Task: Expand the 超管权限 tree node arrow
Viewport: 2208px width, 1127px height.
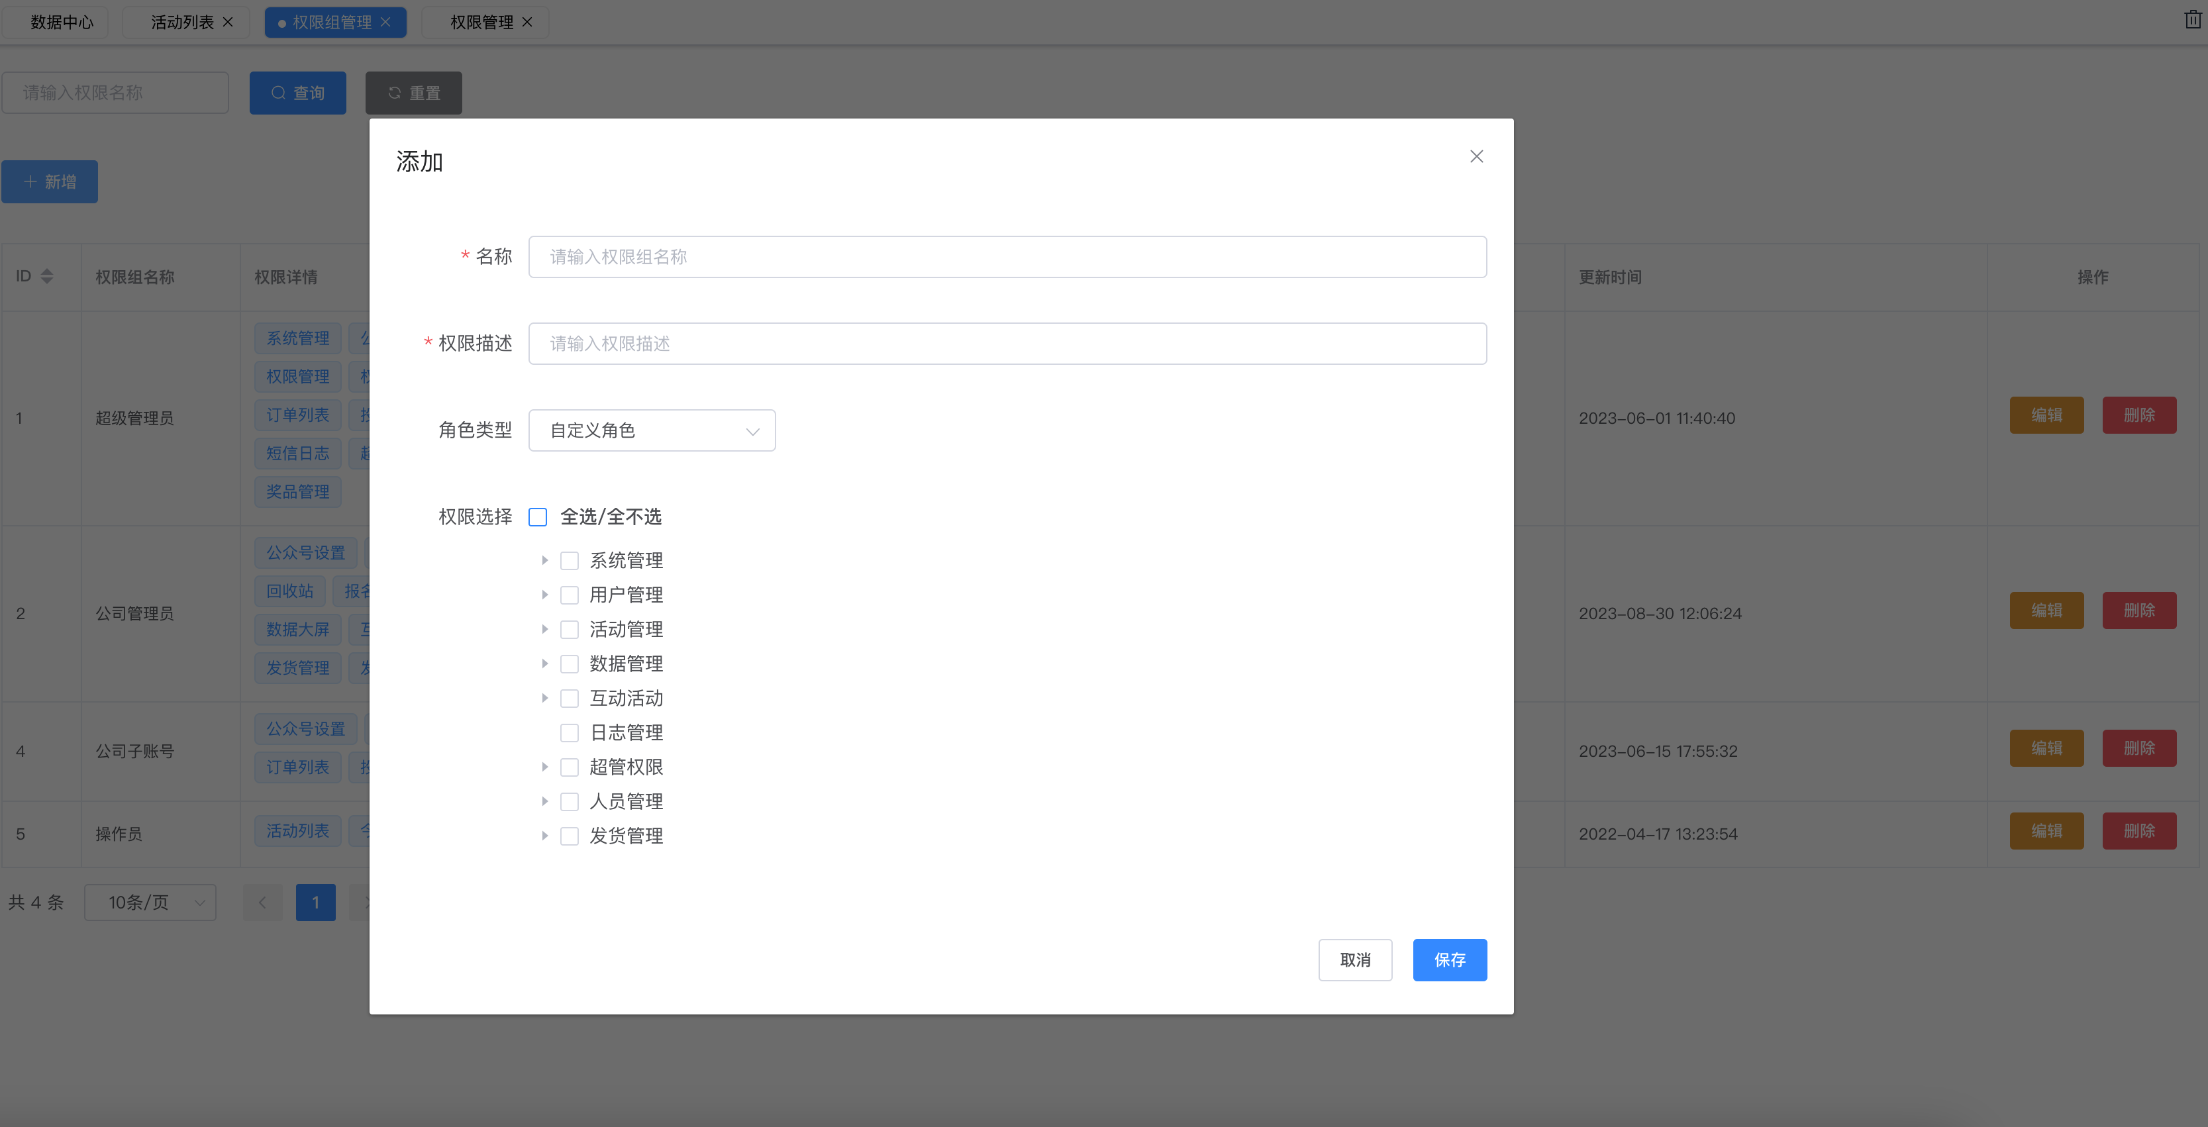Action: click(x=544, y=767)
